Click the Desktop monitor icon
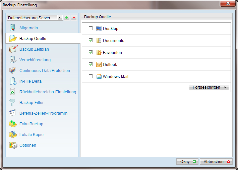 pyautogui.click(x=99, y=28)
